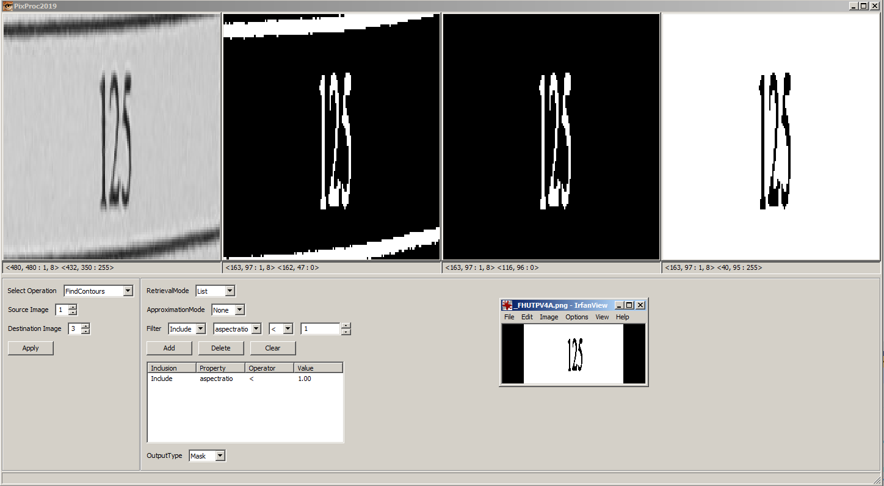Click status text '<163, 97 : 1, 8> <116, 96 : 0>'
This screenshot has width=884, height=486.
pos(492,267)
